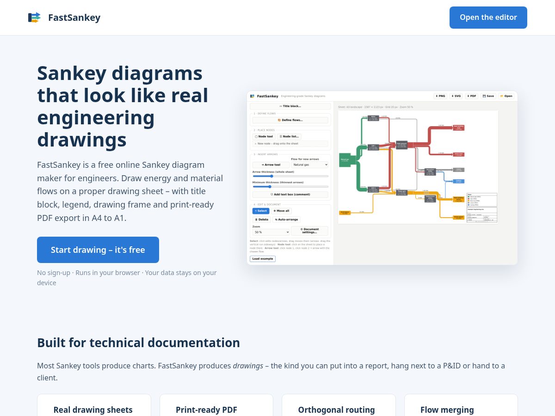The image size is (555, 416).
Task: Adjust the 'Arrow thickness (whole sheet)' slider
Action: coord(290,176)
